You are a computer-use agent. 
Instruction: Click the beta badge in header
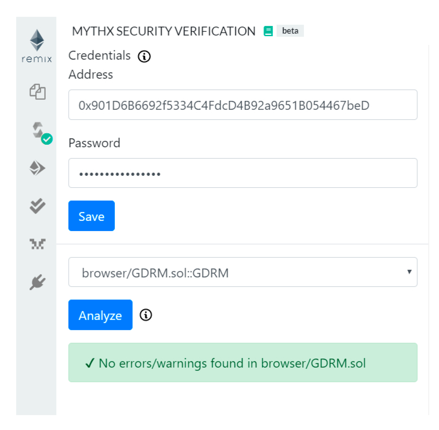click(290, 31)
